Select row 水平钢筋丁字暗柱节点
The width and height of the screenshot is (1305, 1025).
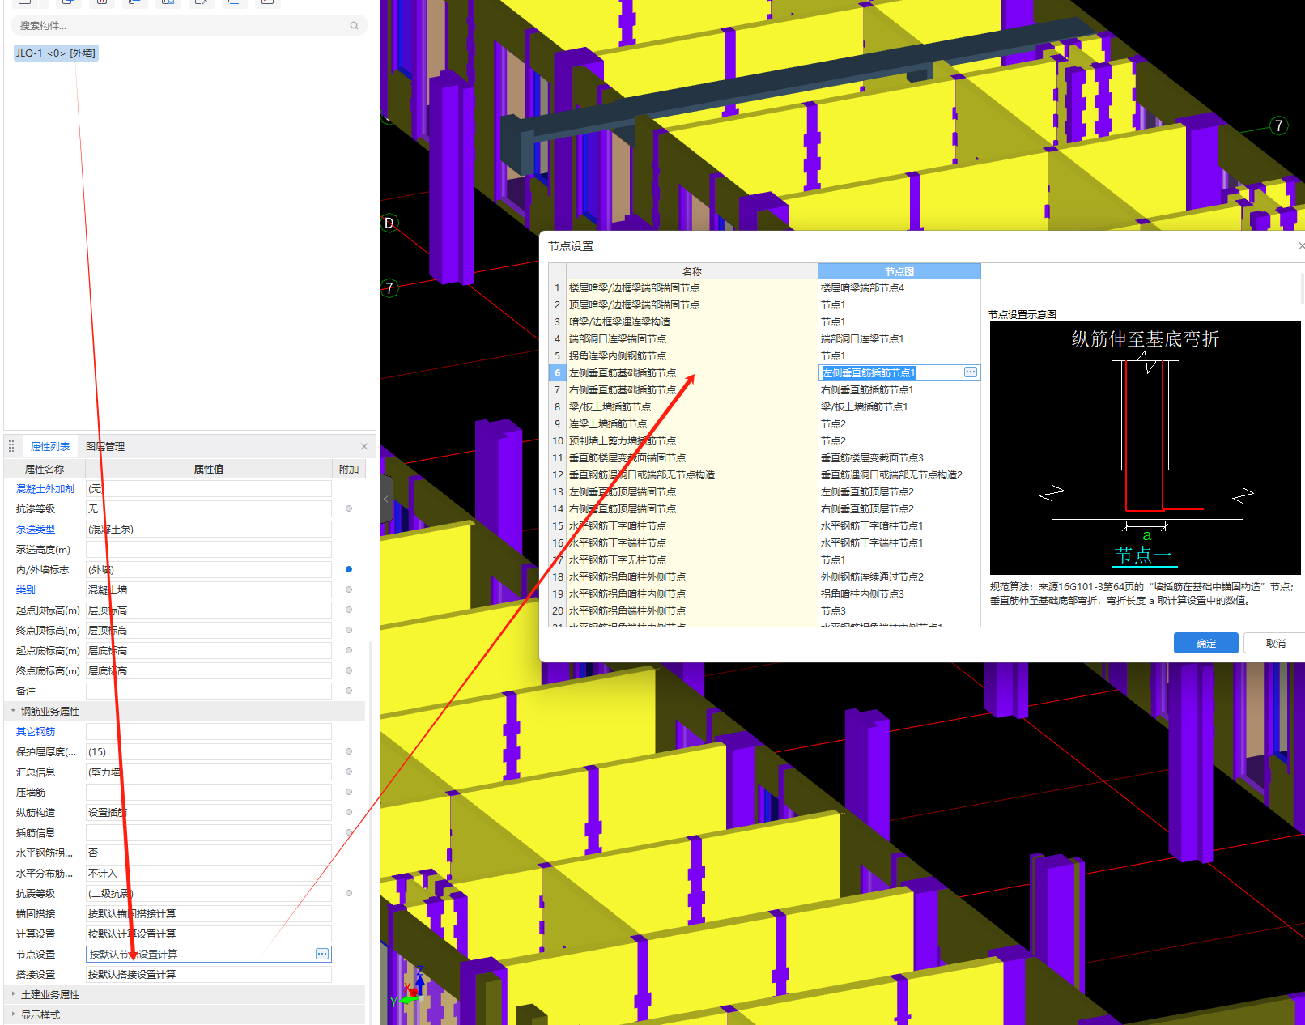coord(691,525)
